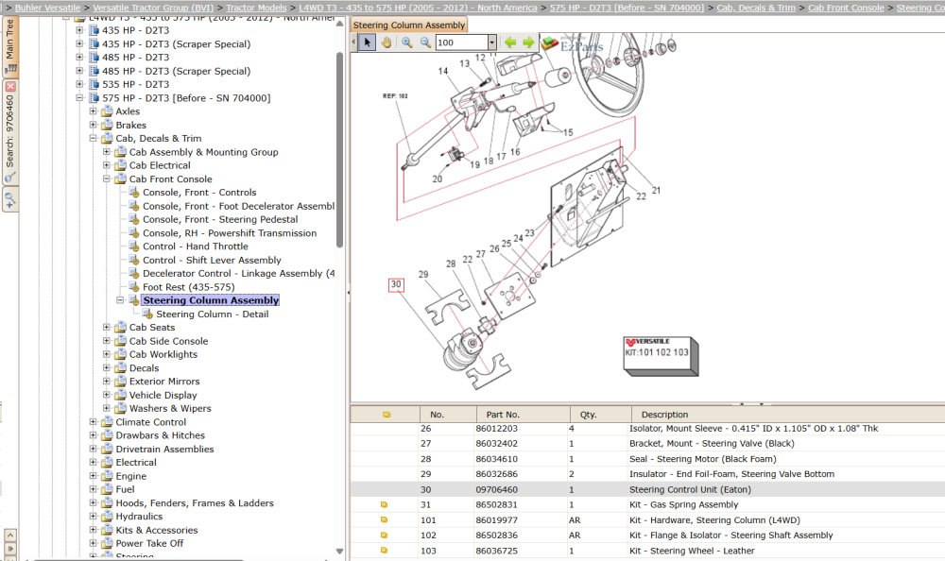This screenshot has width=945, height=561.
Task: Collapse the Steering Column Assembly node
Action: (x=120, y=300)
